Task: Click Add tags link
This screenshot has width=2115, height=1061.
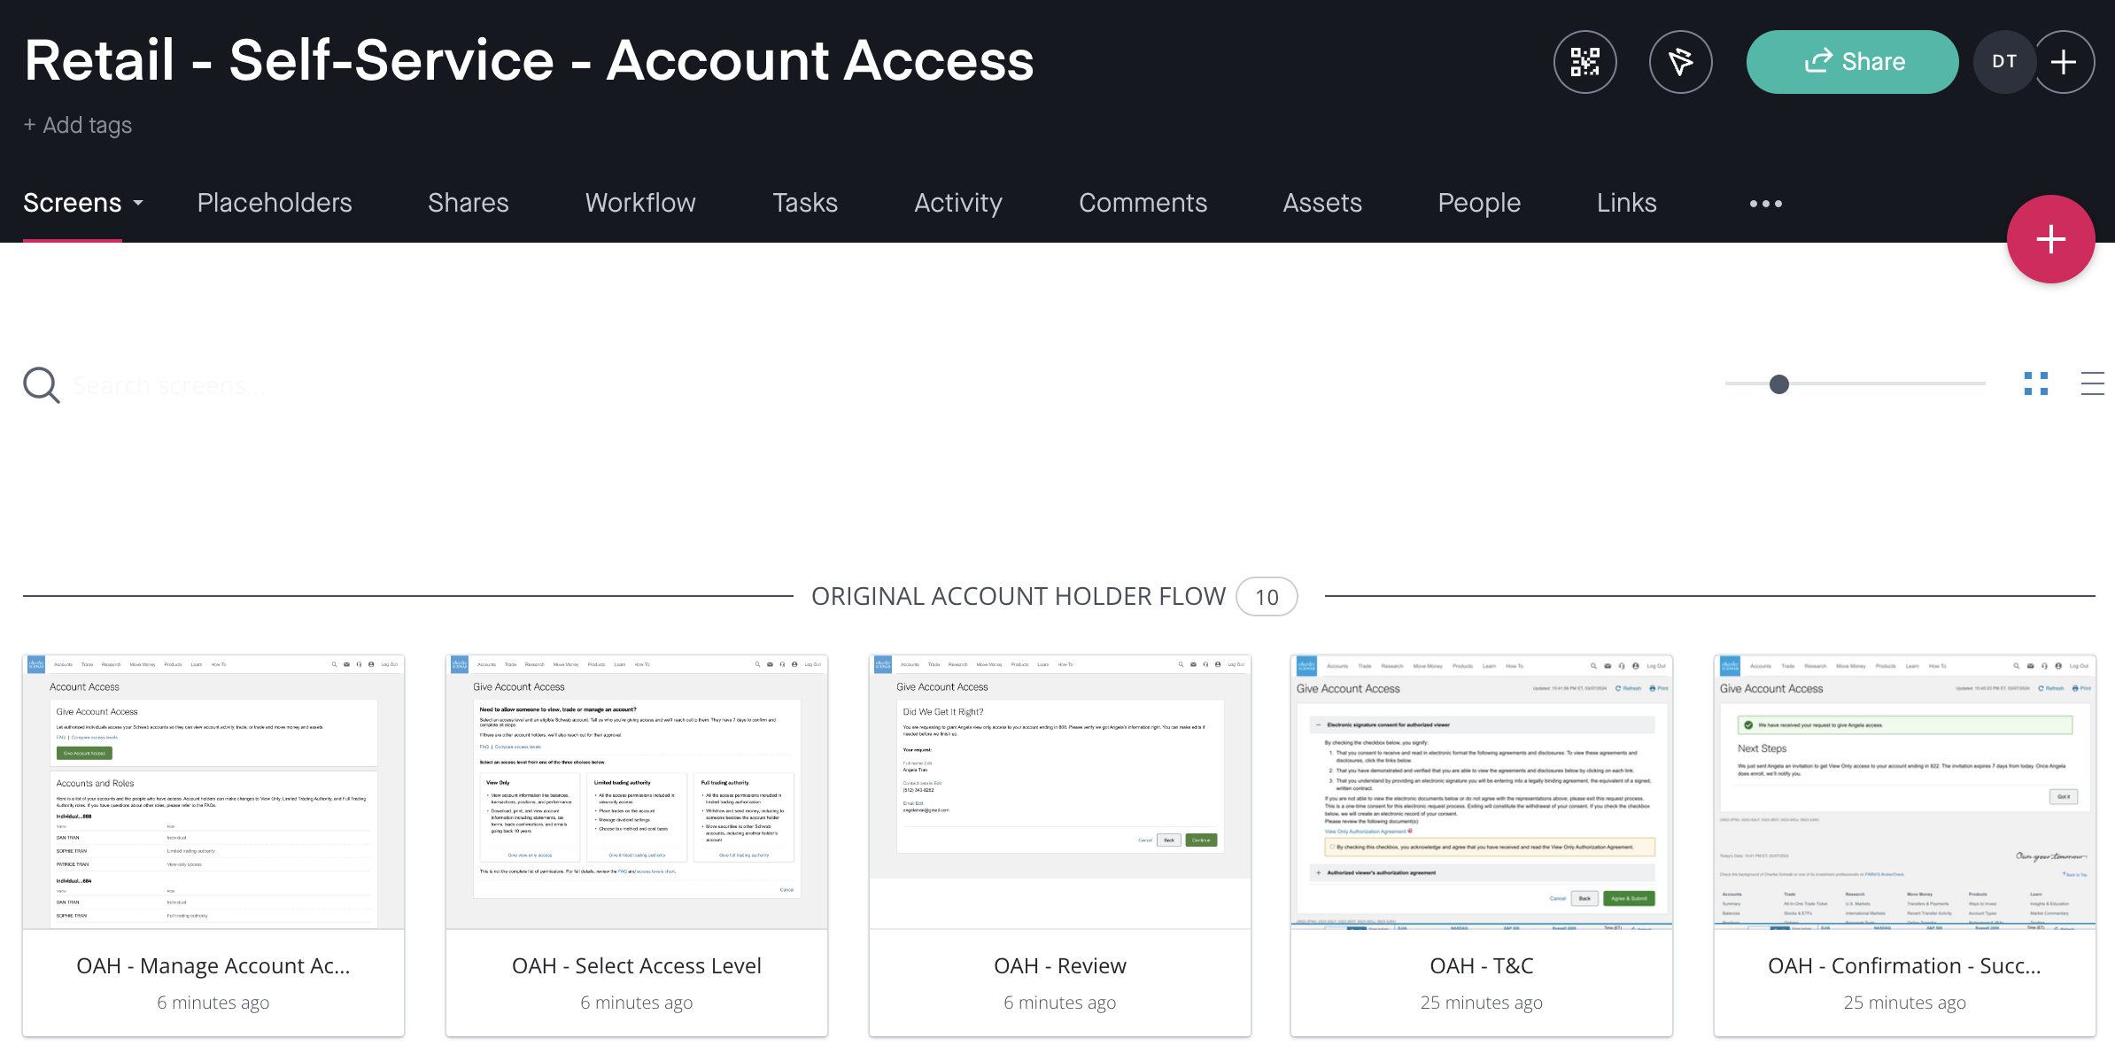Action: tap(78, 125)
